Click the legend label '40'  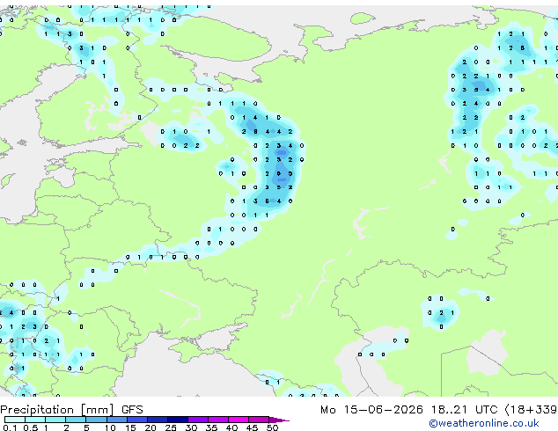[231, 427]
